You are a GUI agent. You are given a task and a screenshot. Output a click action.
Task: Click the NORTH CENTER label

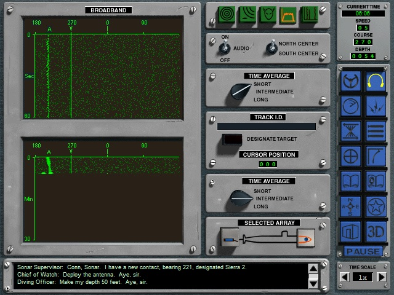click(299, 44)
